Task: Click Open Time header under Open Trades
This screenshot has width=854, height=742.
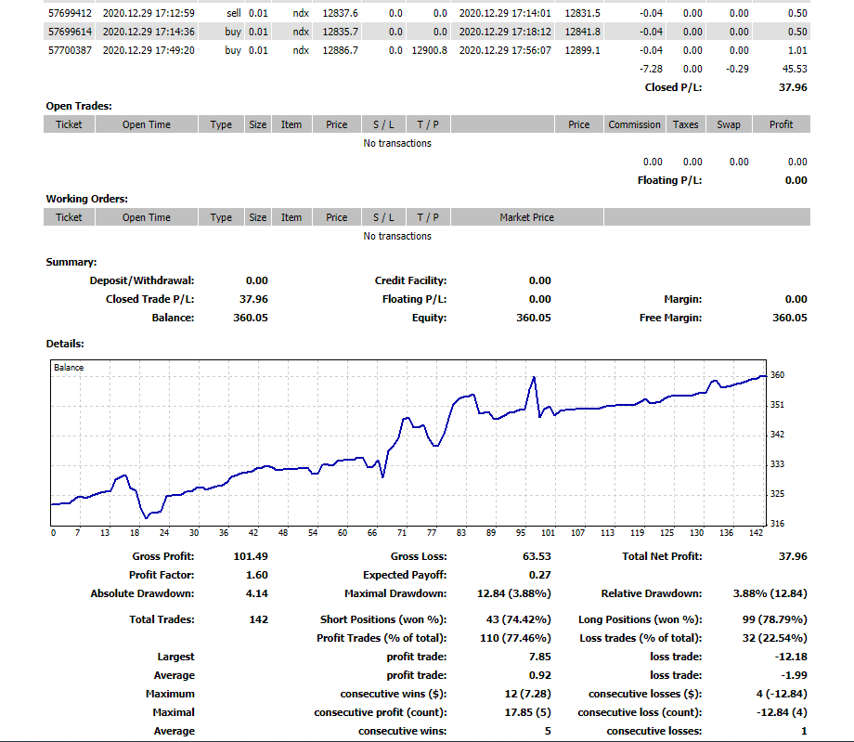Action: tap(146, 124)
